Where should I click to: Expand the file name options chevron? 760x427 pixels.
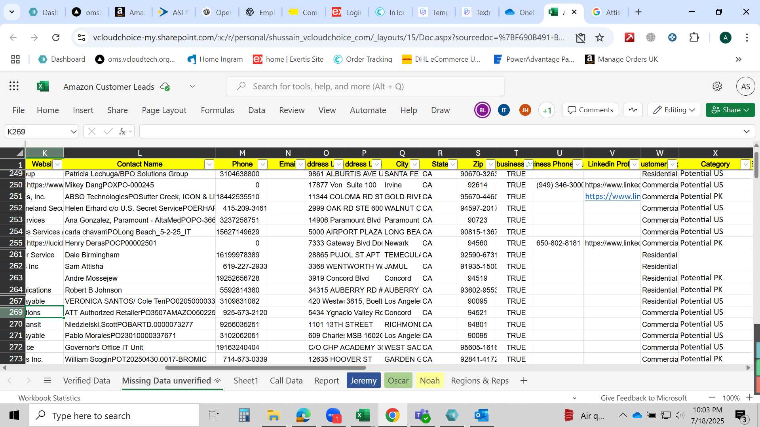192,87
